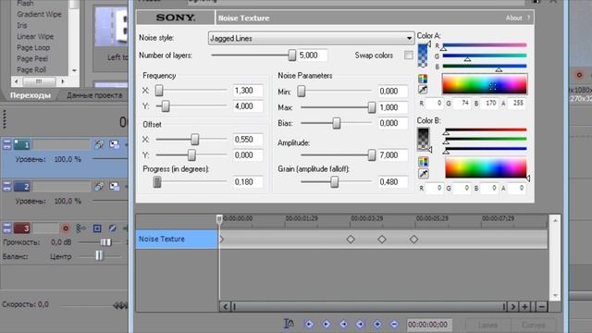Click the transitions list right scroll arrow
Image resolution: width=592 pixels, height=333 pixels.
[x=63, y=81]
